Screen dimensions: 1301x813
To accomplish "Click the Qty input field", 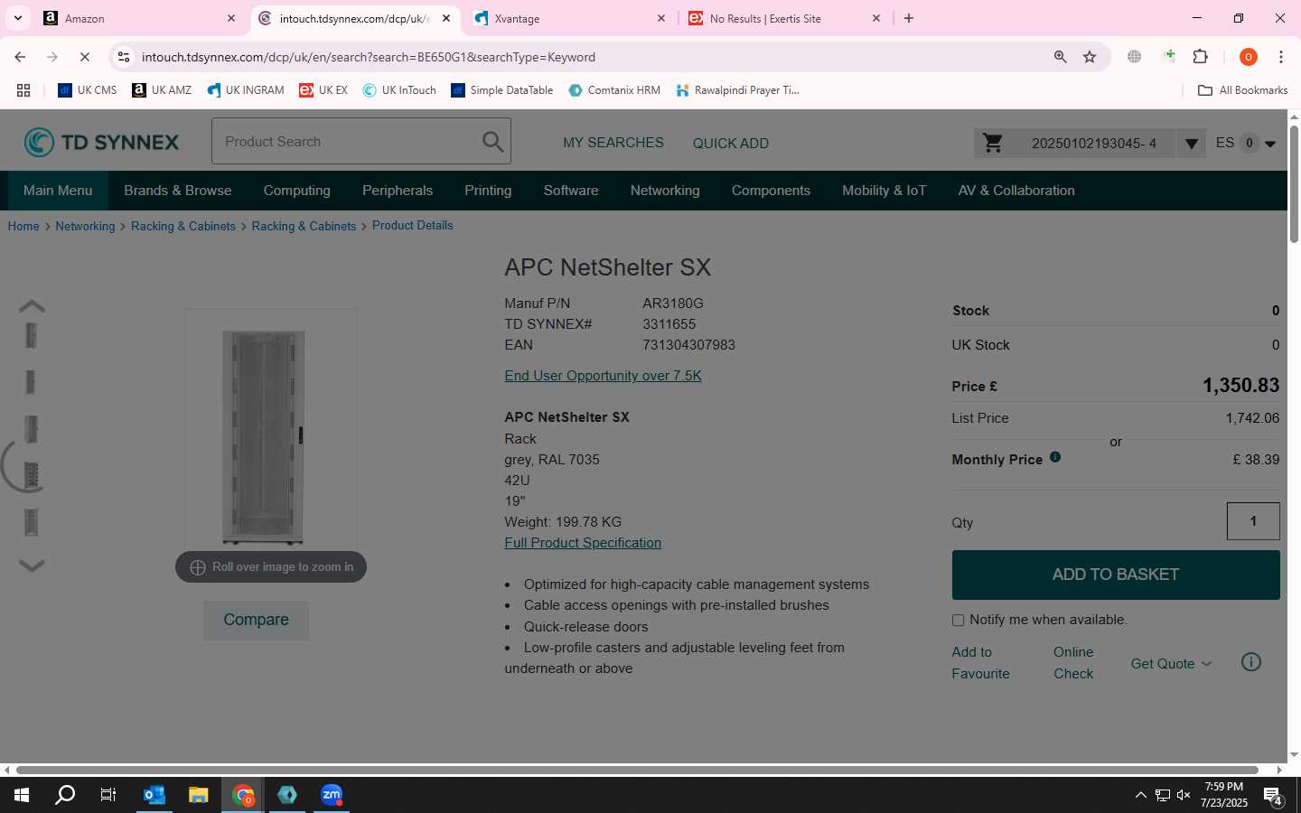I will (x=1253, y=521).
